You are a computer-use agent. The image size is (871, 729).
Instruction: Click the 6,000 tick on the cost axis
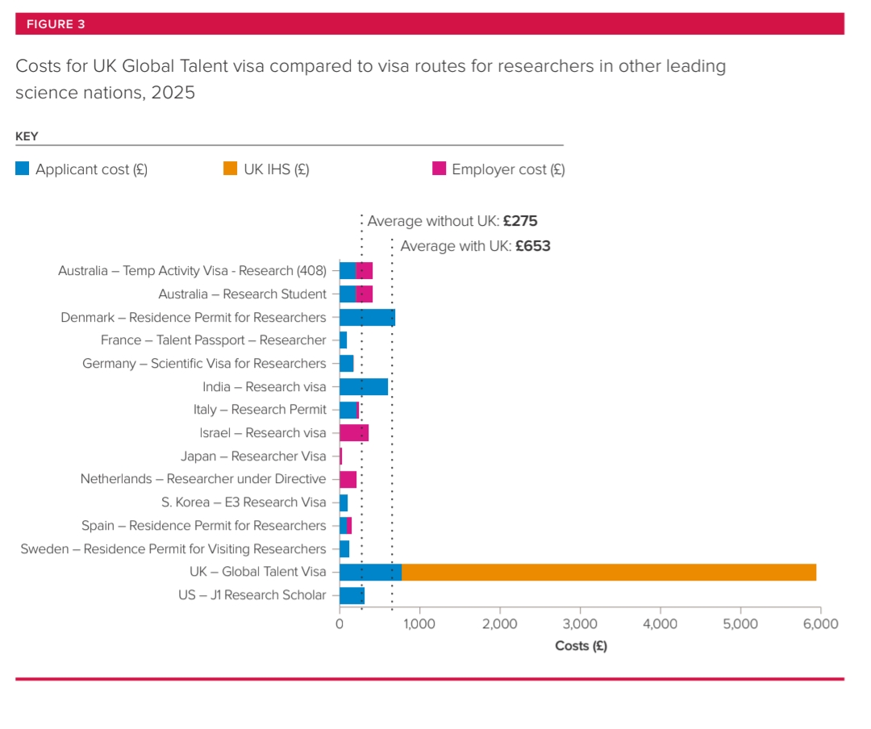(819, 624)
